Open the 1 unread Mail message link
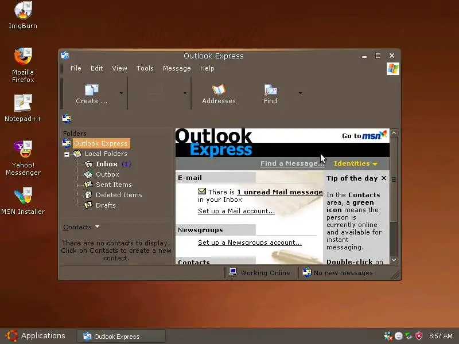The image size is (459, 344). coord(280,192)
